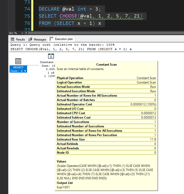Click the 'Estimated Subtree Cost' row
This screenshot has width=184, height=194.
tap(106, 118)
